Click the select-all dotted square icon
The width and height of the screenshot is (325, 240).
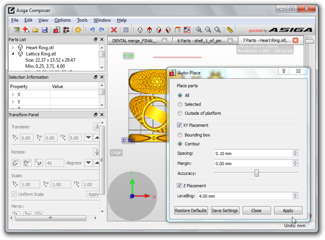[x=126, y=30]
